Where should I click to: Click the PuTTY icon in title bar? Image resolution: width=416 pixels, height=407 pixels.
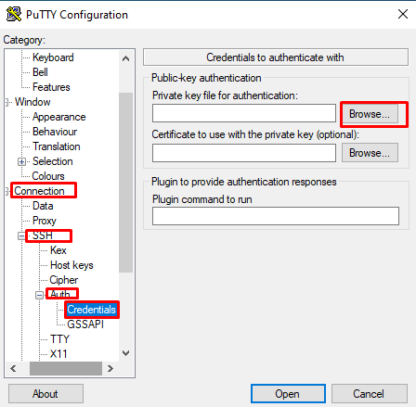[14, 14]
